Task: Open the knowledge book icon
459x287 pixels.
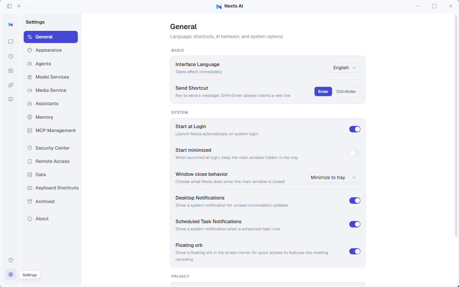Action: coord(11,99)
